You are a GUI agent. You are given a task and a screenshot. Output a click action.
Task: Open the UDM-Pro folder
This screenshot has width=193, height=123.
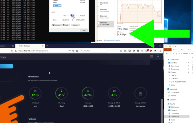click(174, 79)
